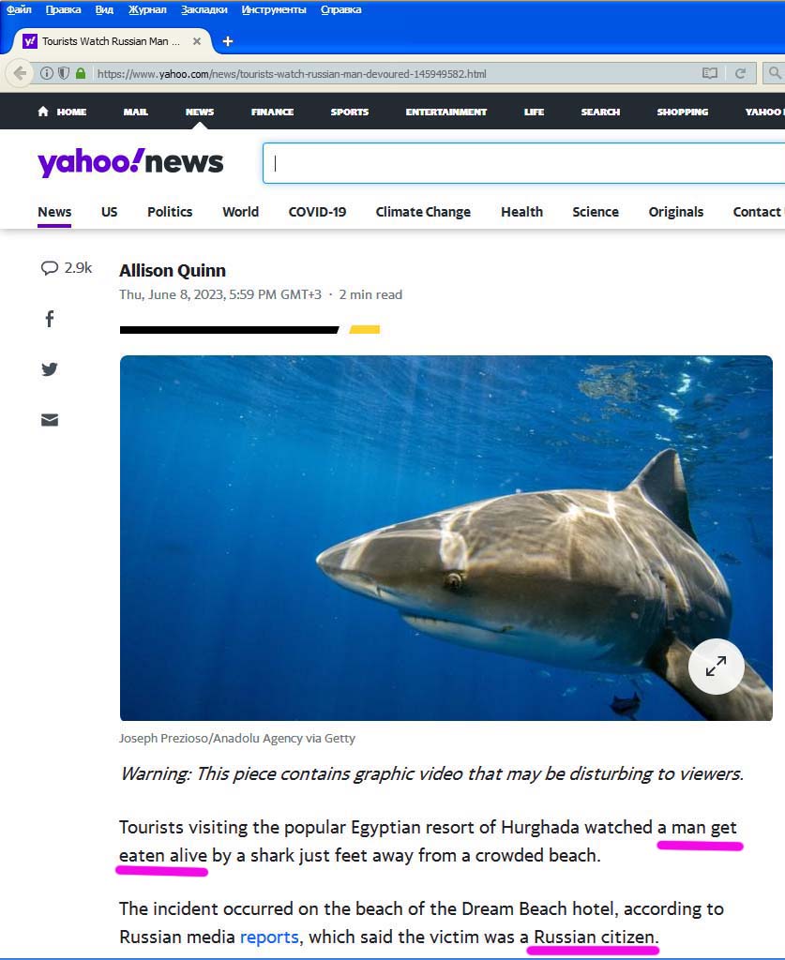This screenshot has width=785, height=960.
Task: Expand the shark image to fullscreen
Action: [716, 667]
